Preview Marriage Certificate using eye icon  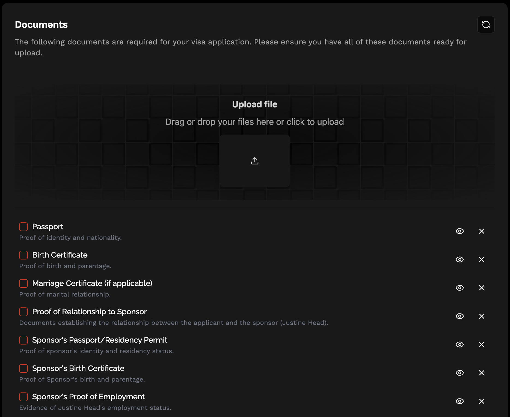[460, 288]
